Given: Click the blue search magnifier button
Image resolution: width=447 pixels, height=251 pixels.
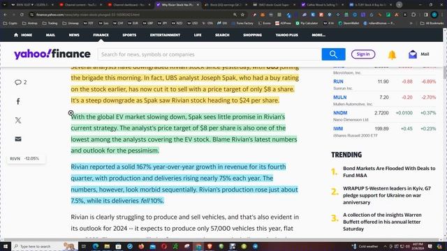Looking at the screenshot, I should tap(333, 54).
